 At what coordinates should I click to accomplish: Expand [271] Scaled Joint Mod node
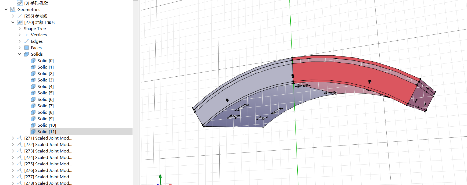tap(13, 138)
